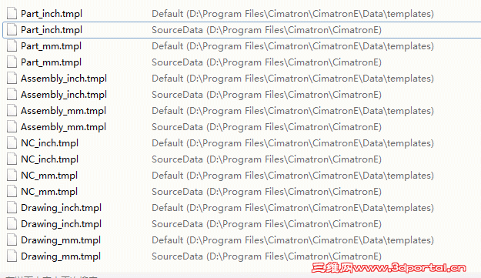The width and height of the screenshot is (481, 278).
Task: Click Default templates path of first Part_inch.tmpl
Action: 292,14
